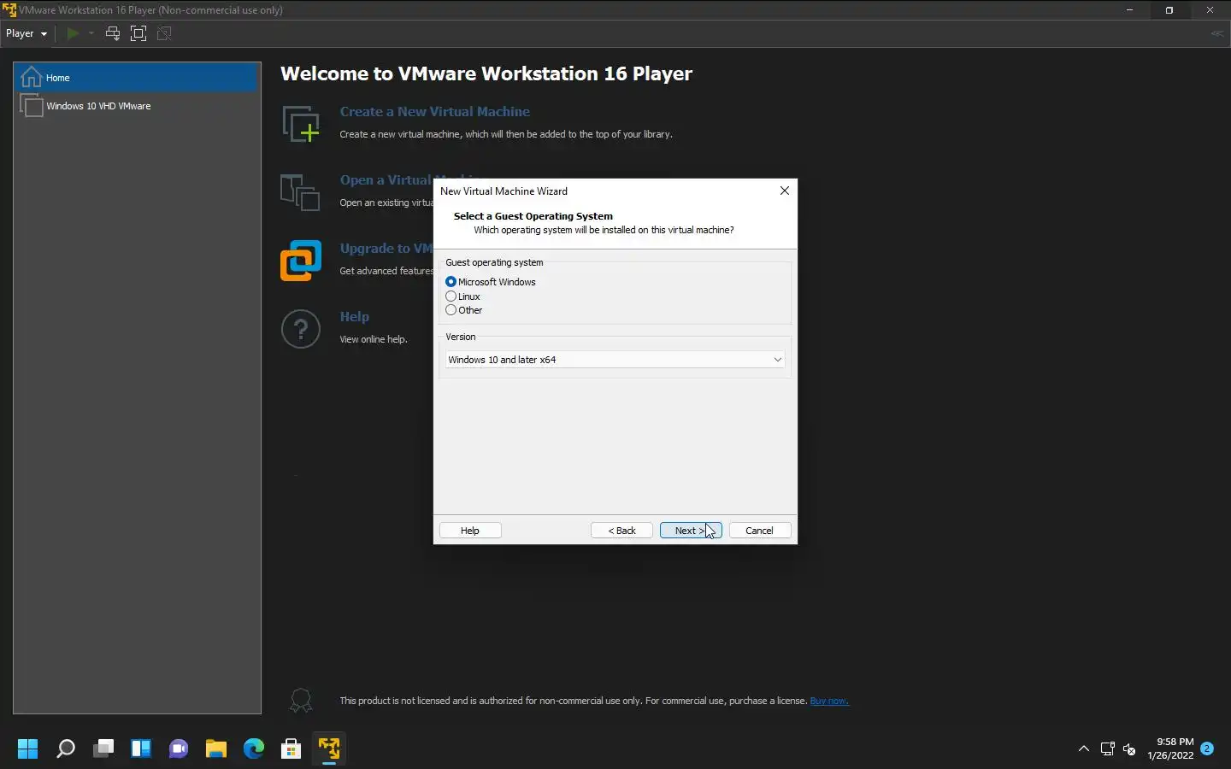
Task: Open the Version dropdown list
Action: [x=615, y=360]
